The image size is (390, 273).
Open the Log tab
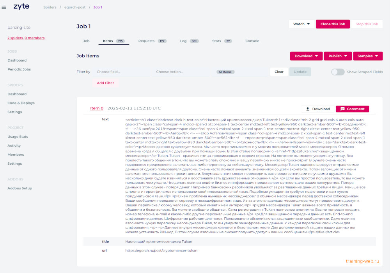pos(189,41)
